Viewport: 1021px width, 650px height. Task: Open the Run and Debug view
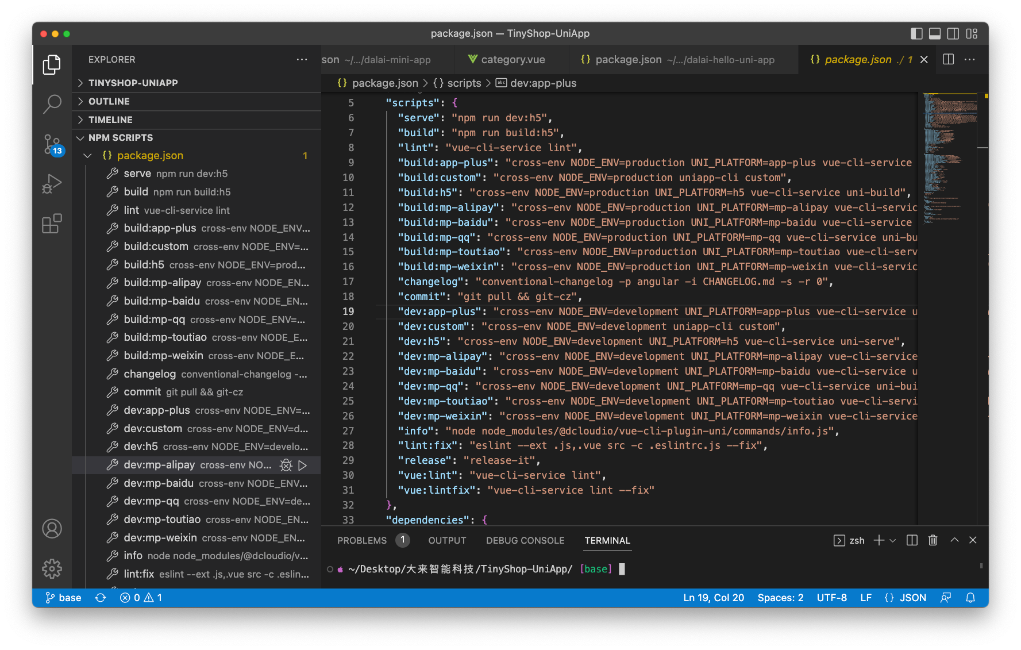tap(52, 184)
